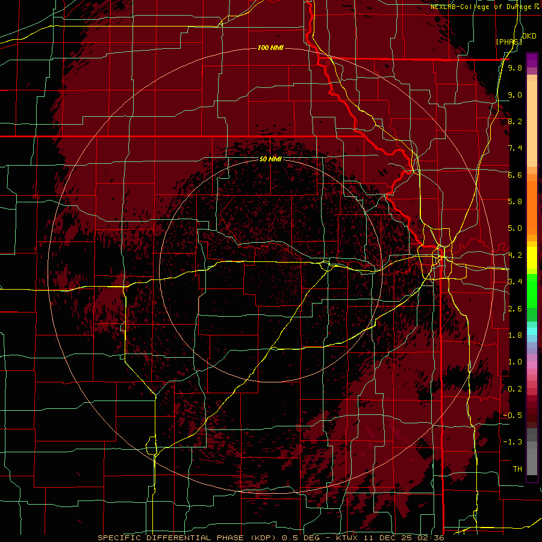This screenshot has width=542, height=542.
Task: Select the 5.0 legend value
Action: coord(515,228)
